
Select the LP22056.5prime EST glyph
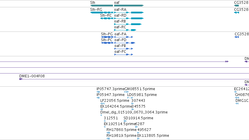coord(102,104)
